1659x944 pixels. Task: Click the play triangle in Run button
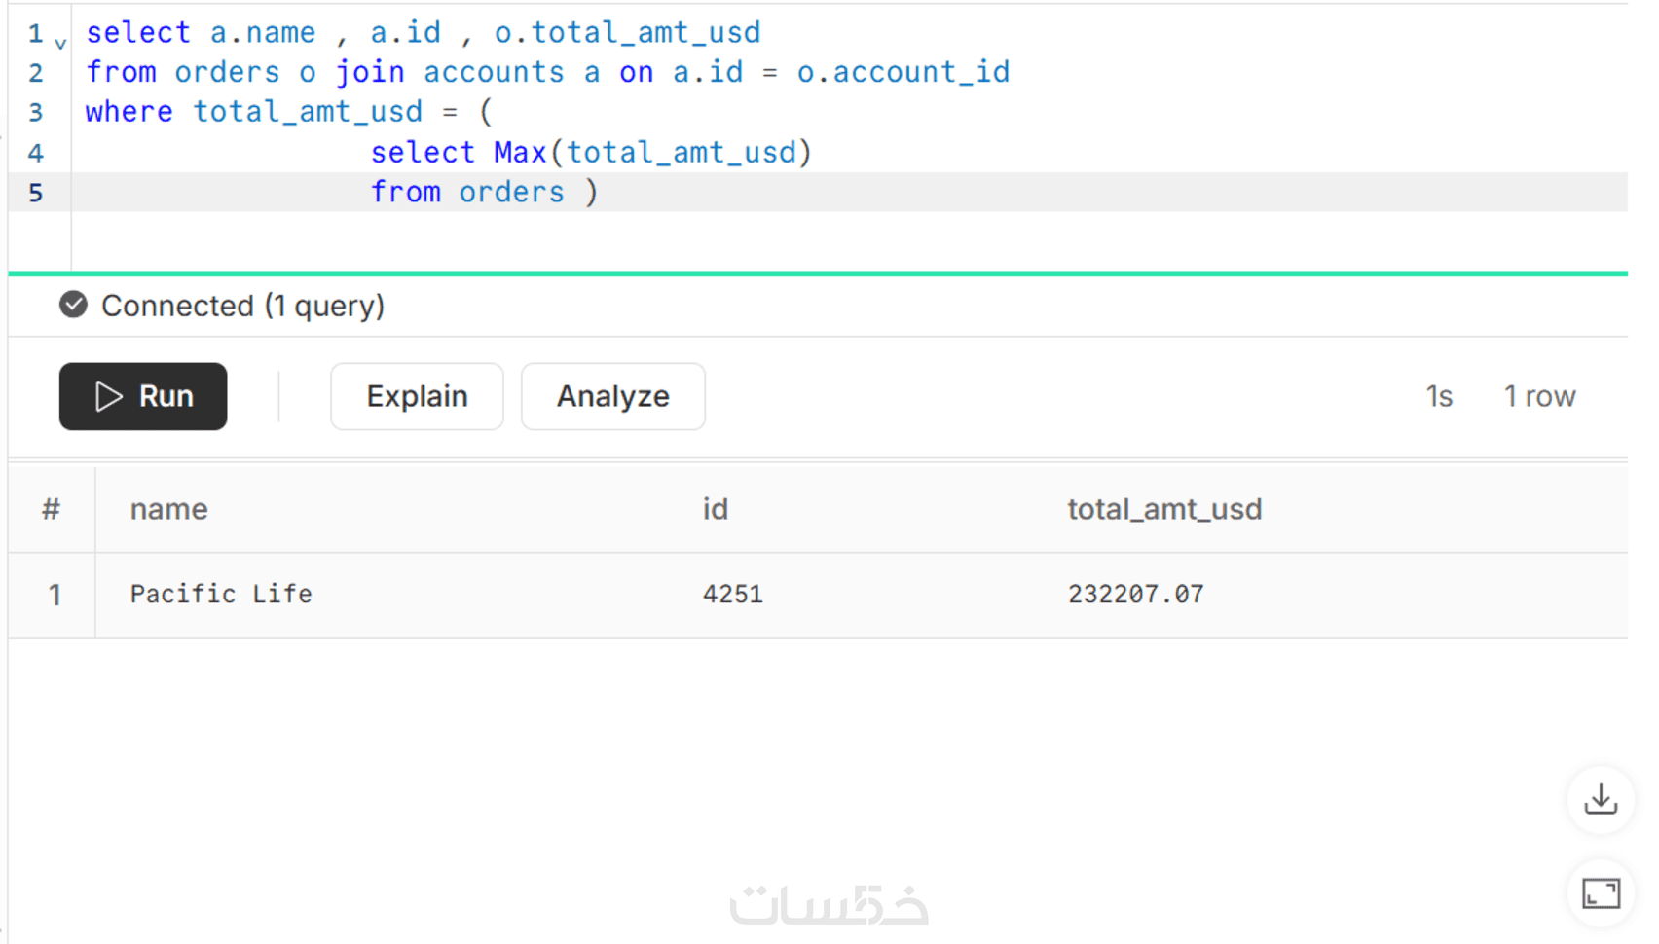pos(108,397)
